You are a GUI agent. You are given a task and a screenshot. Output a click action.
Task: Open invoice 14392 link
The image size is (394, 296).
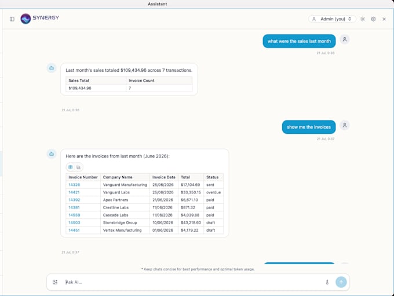[x=74, y=200]
